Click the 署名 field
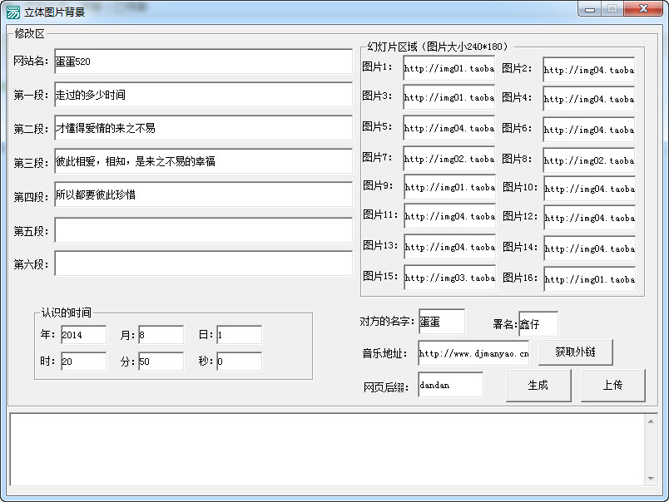The image size is (669, 502). (x=538, y=324)
